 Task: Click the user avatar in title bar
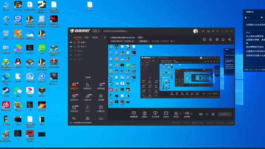tap(195, 31)
